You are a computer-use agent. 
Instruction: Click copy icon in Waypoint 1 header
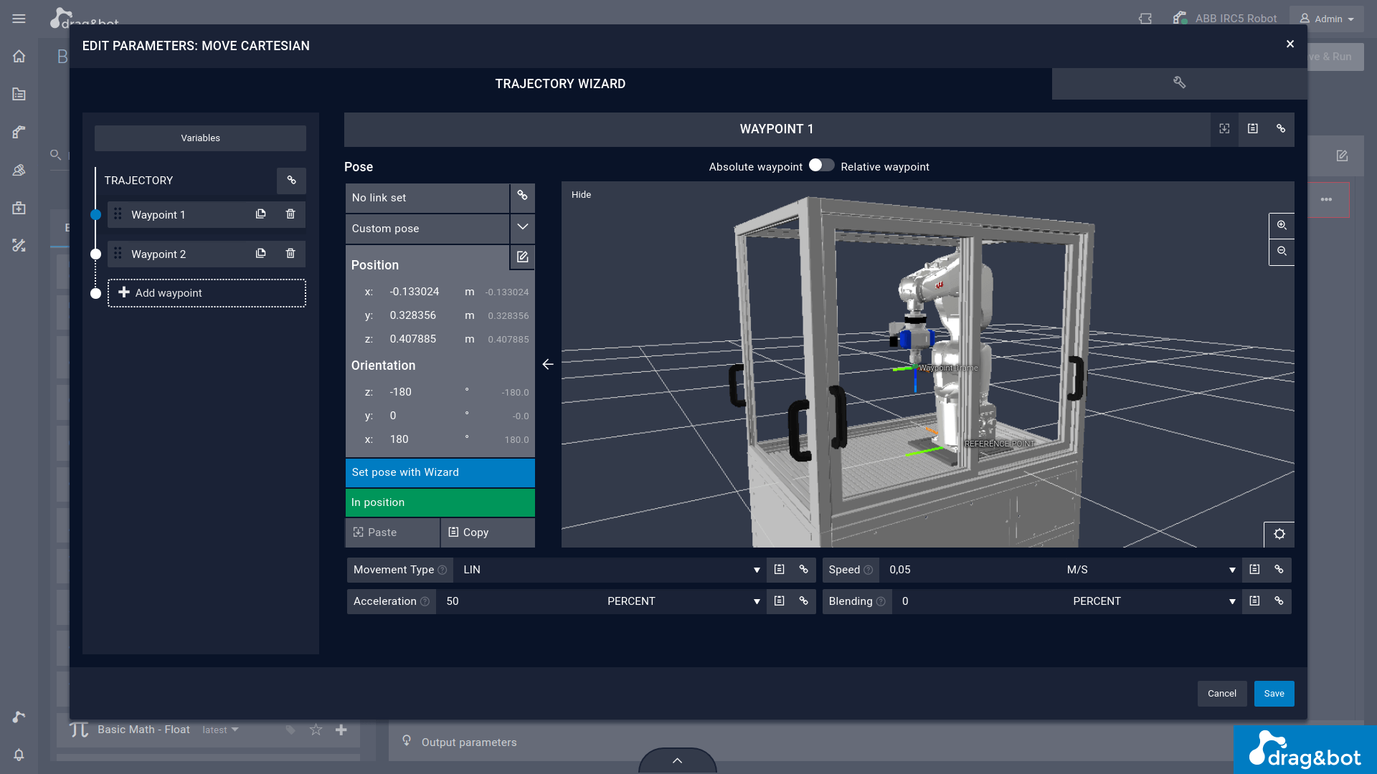pyautogui.click(x=1252, y=129)
